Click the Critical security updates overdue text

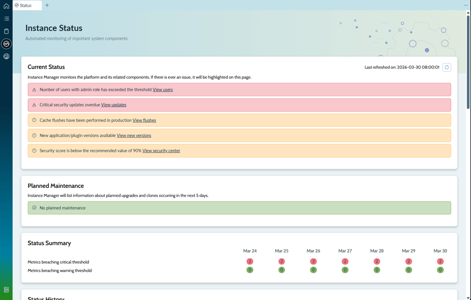[x=70, y=105]
